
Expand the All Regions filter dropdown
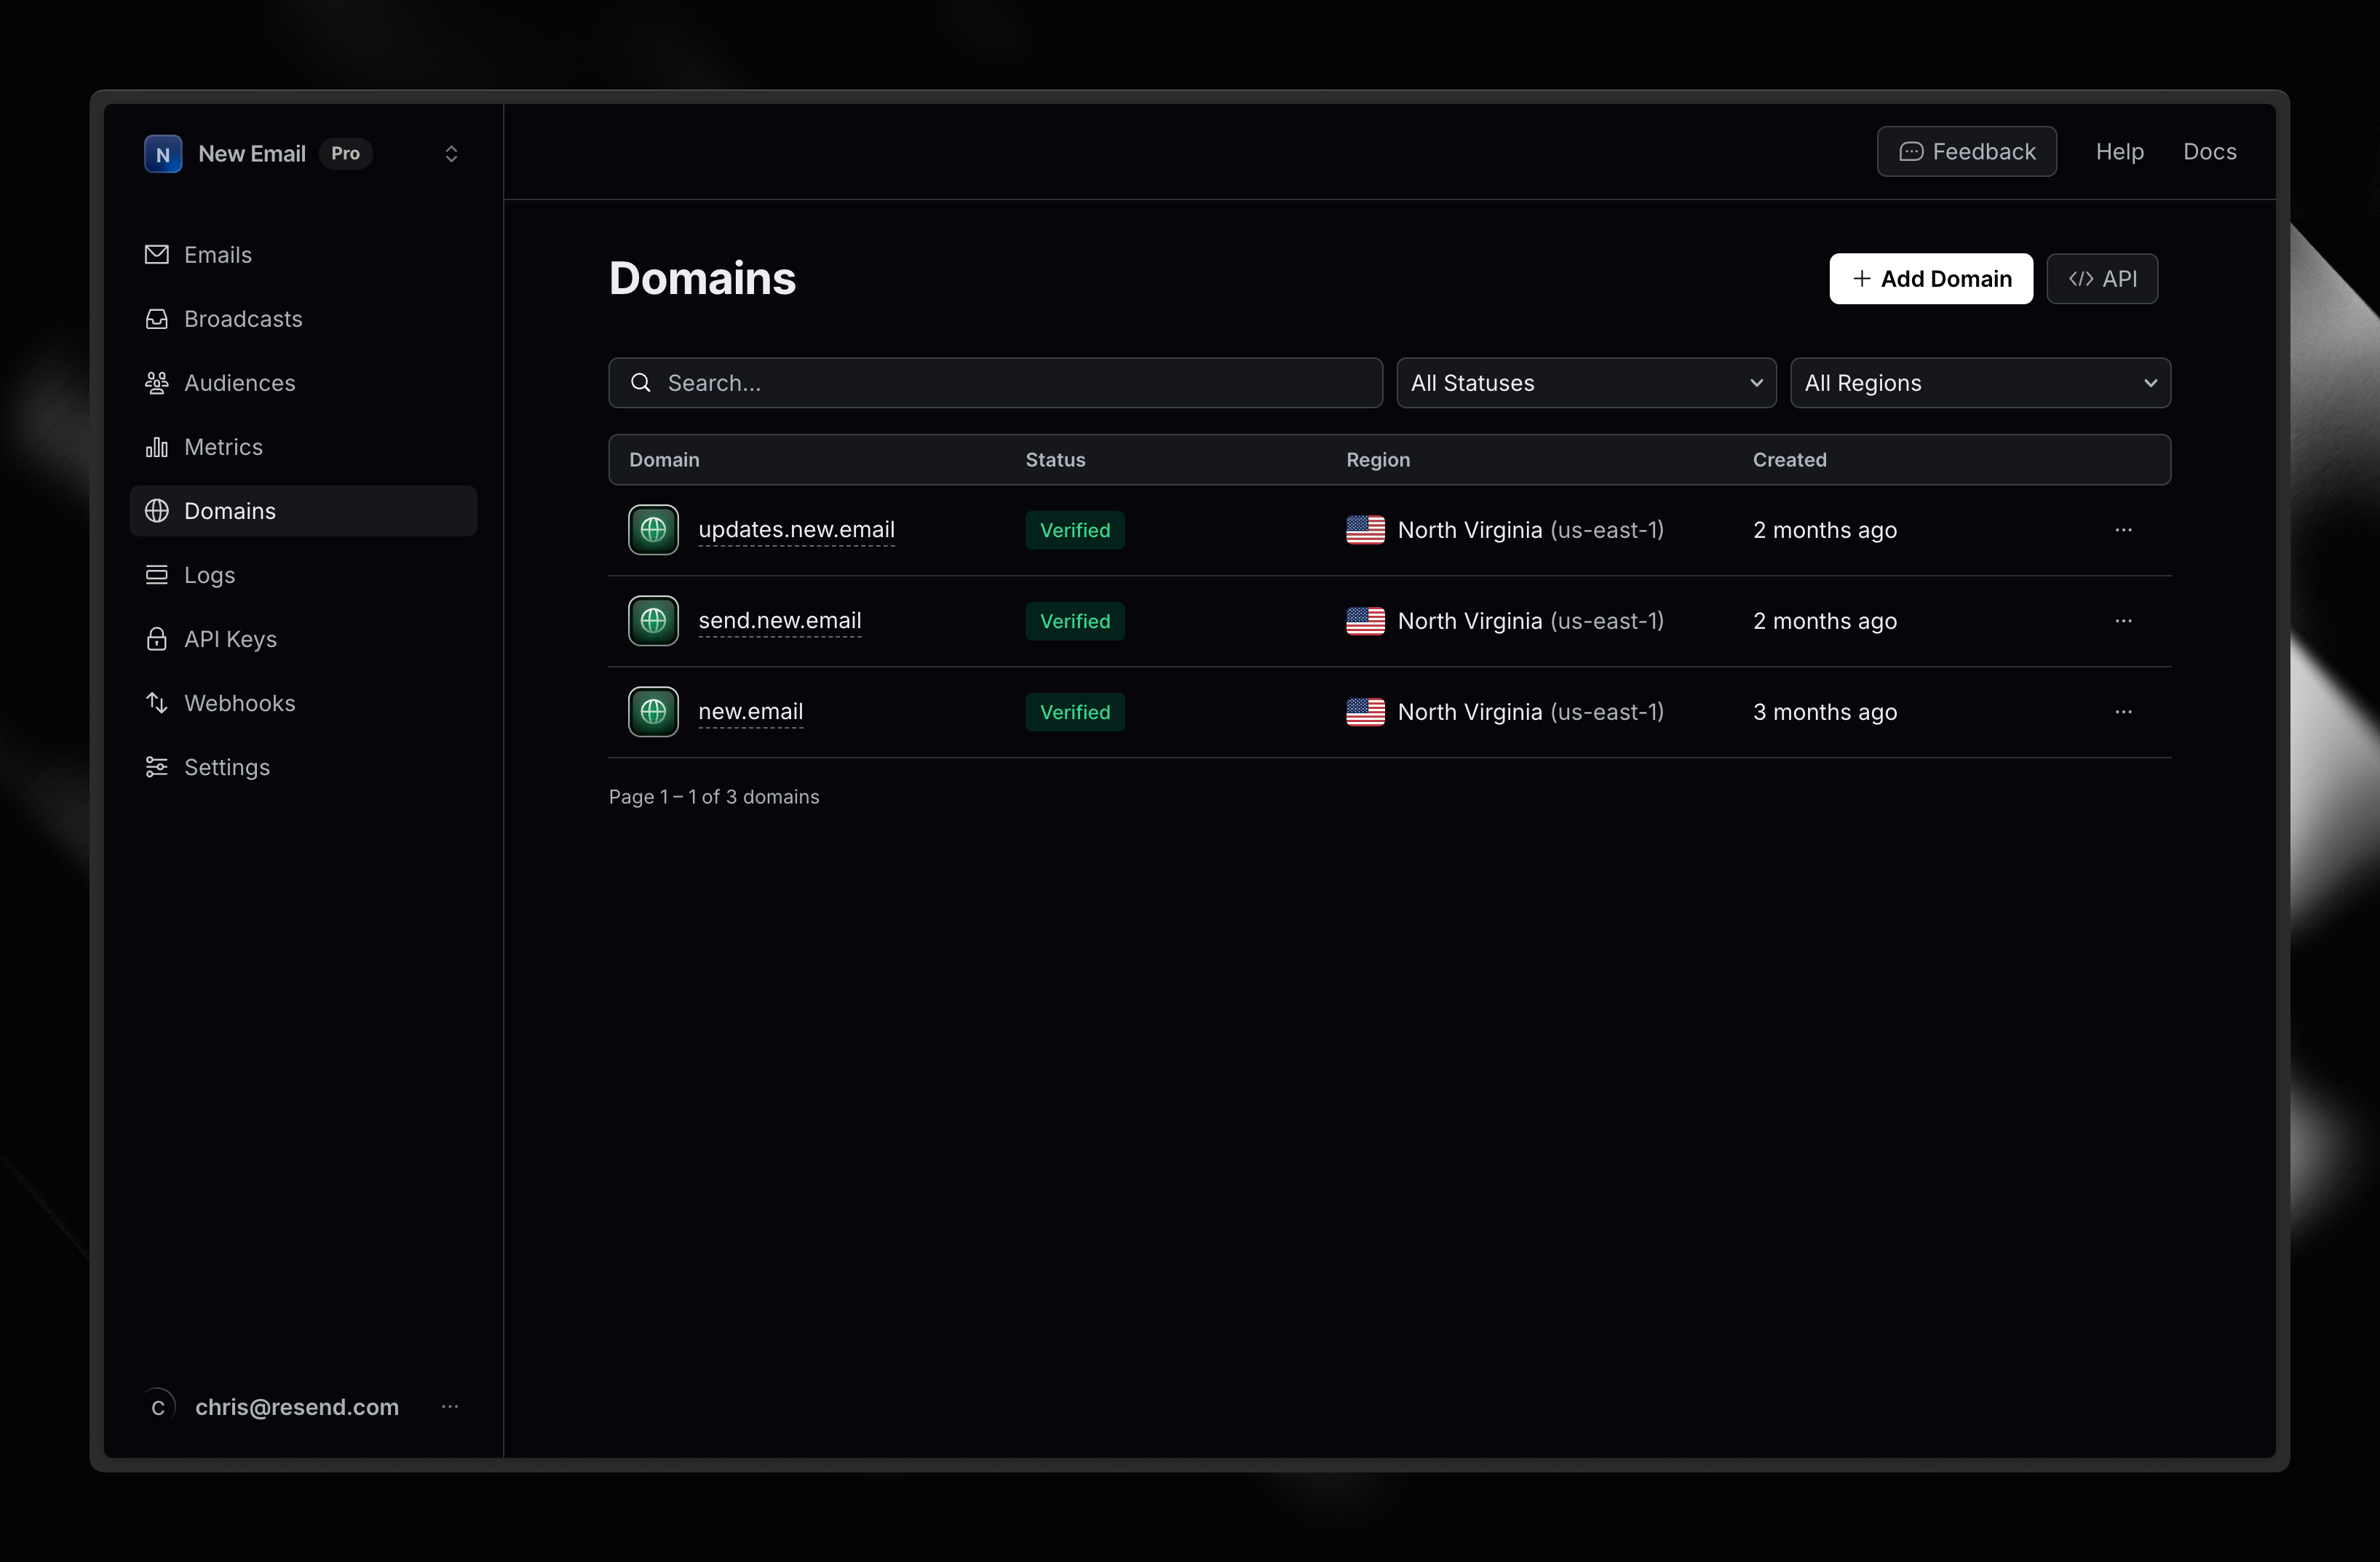(x=1980, y=383)
